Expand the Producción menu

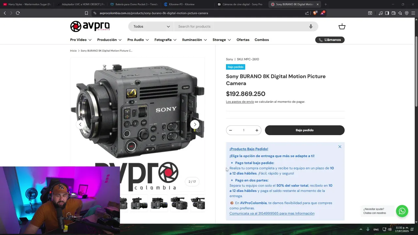[109, 40]
